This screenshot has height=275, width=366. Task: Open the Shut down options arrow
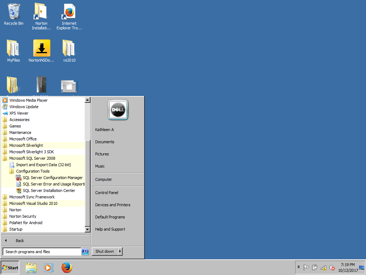[120, 251]
